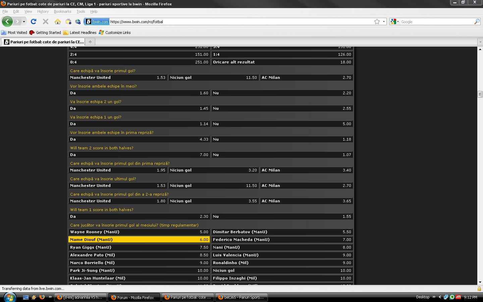Click the shopping bag toolbar icon
Screen dimensions: 483x302
[68, 21]
